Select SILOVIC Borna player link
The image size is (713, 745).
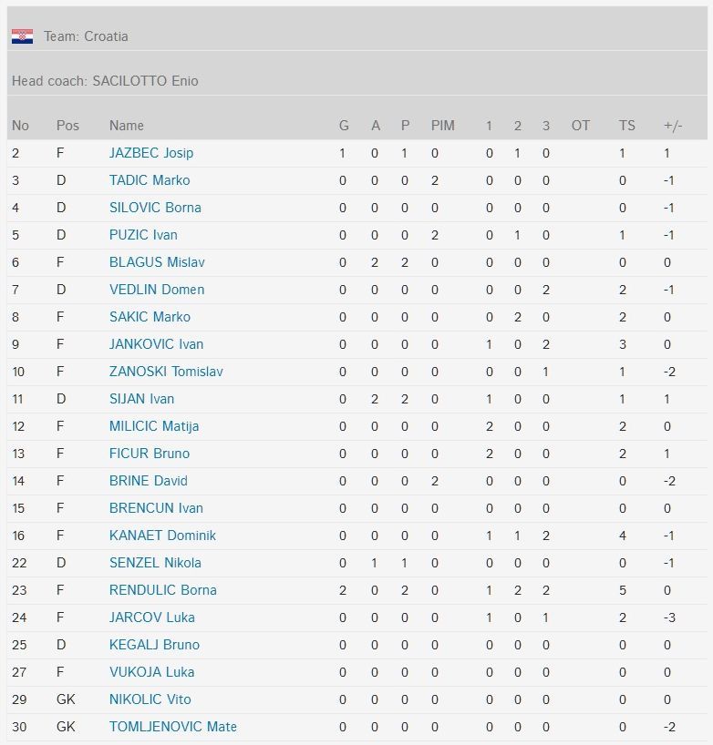tap(155, 208)
